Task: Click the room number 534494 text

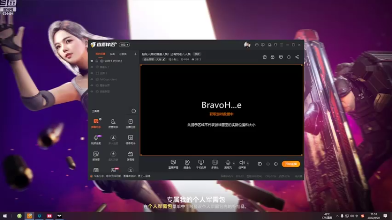Action: tap(185, 59)
